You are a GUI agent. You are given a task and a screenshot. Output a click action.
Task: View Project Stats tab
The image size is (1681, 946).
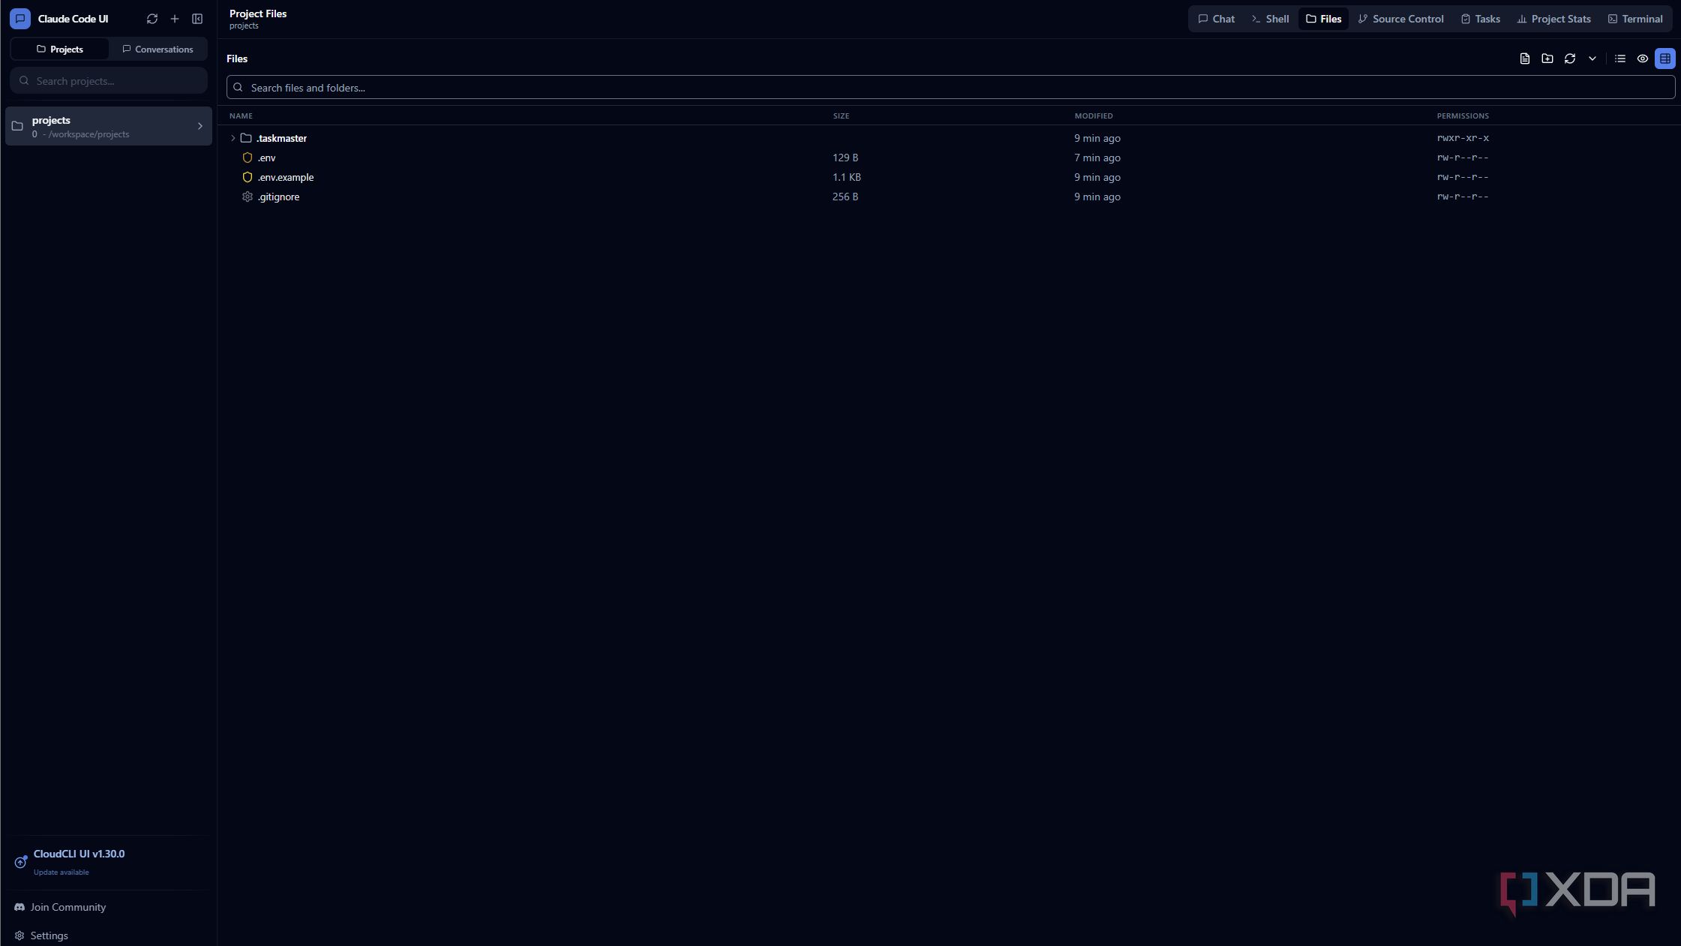1554,19
